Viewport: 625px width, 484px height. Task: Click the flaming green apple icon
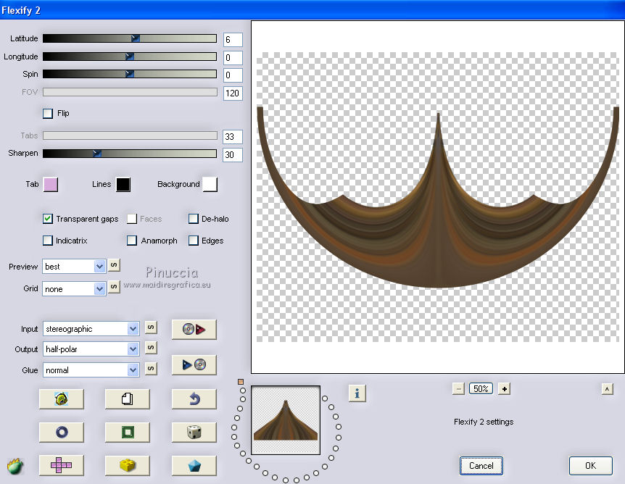coord(15,466)
